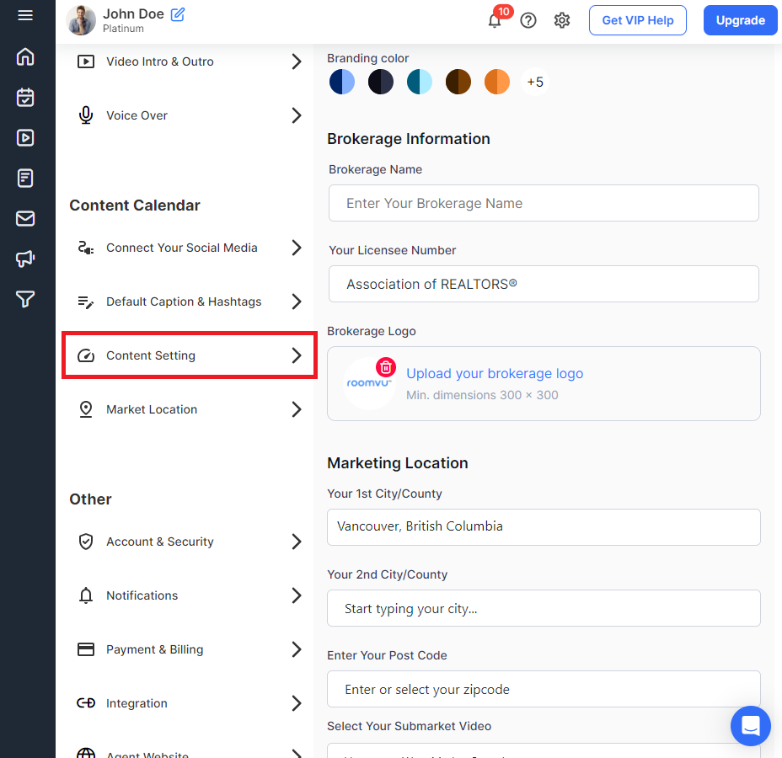Click the Get VIP Help button

click(x=637, y=20)
